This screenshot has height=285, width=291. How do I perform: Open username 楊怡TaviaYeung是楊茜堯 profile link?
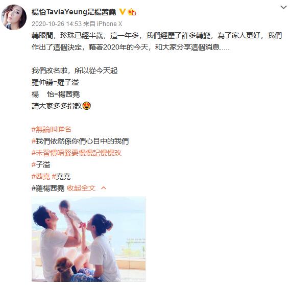74,12
